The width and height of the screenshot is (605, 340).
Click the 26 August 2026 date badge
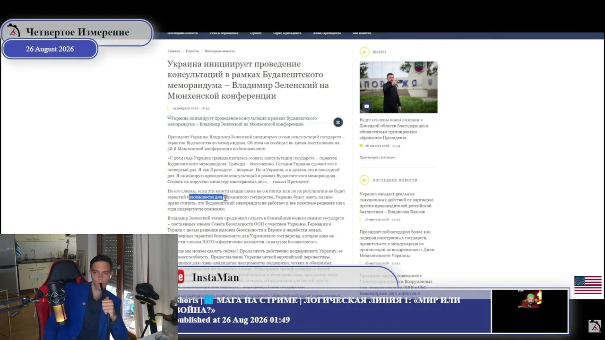click(x=50, y=49)
